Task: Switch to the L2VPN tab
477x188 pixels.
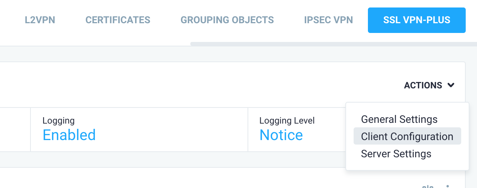Action: point(40,20)
